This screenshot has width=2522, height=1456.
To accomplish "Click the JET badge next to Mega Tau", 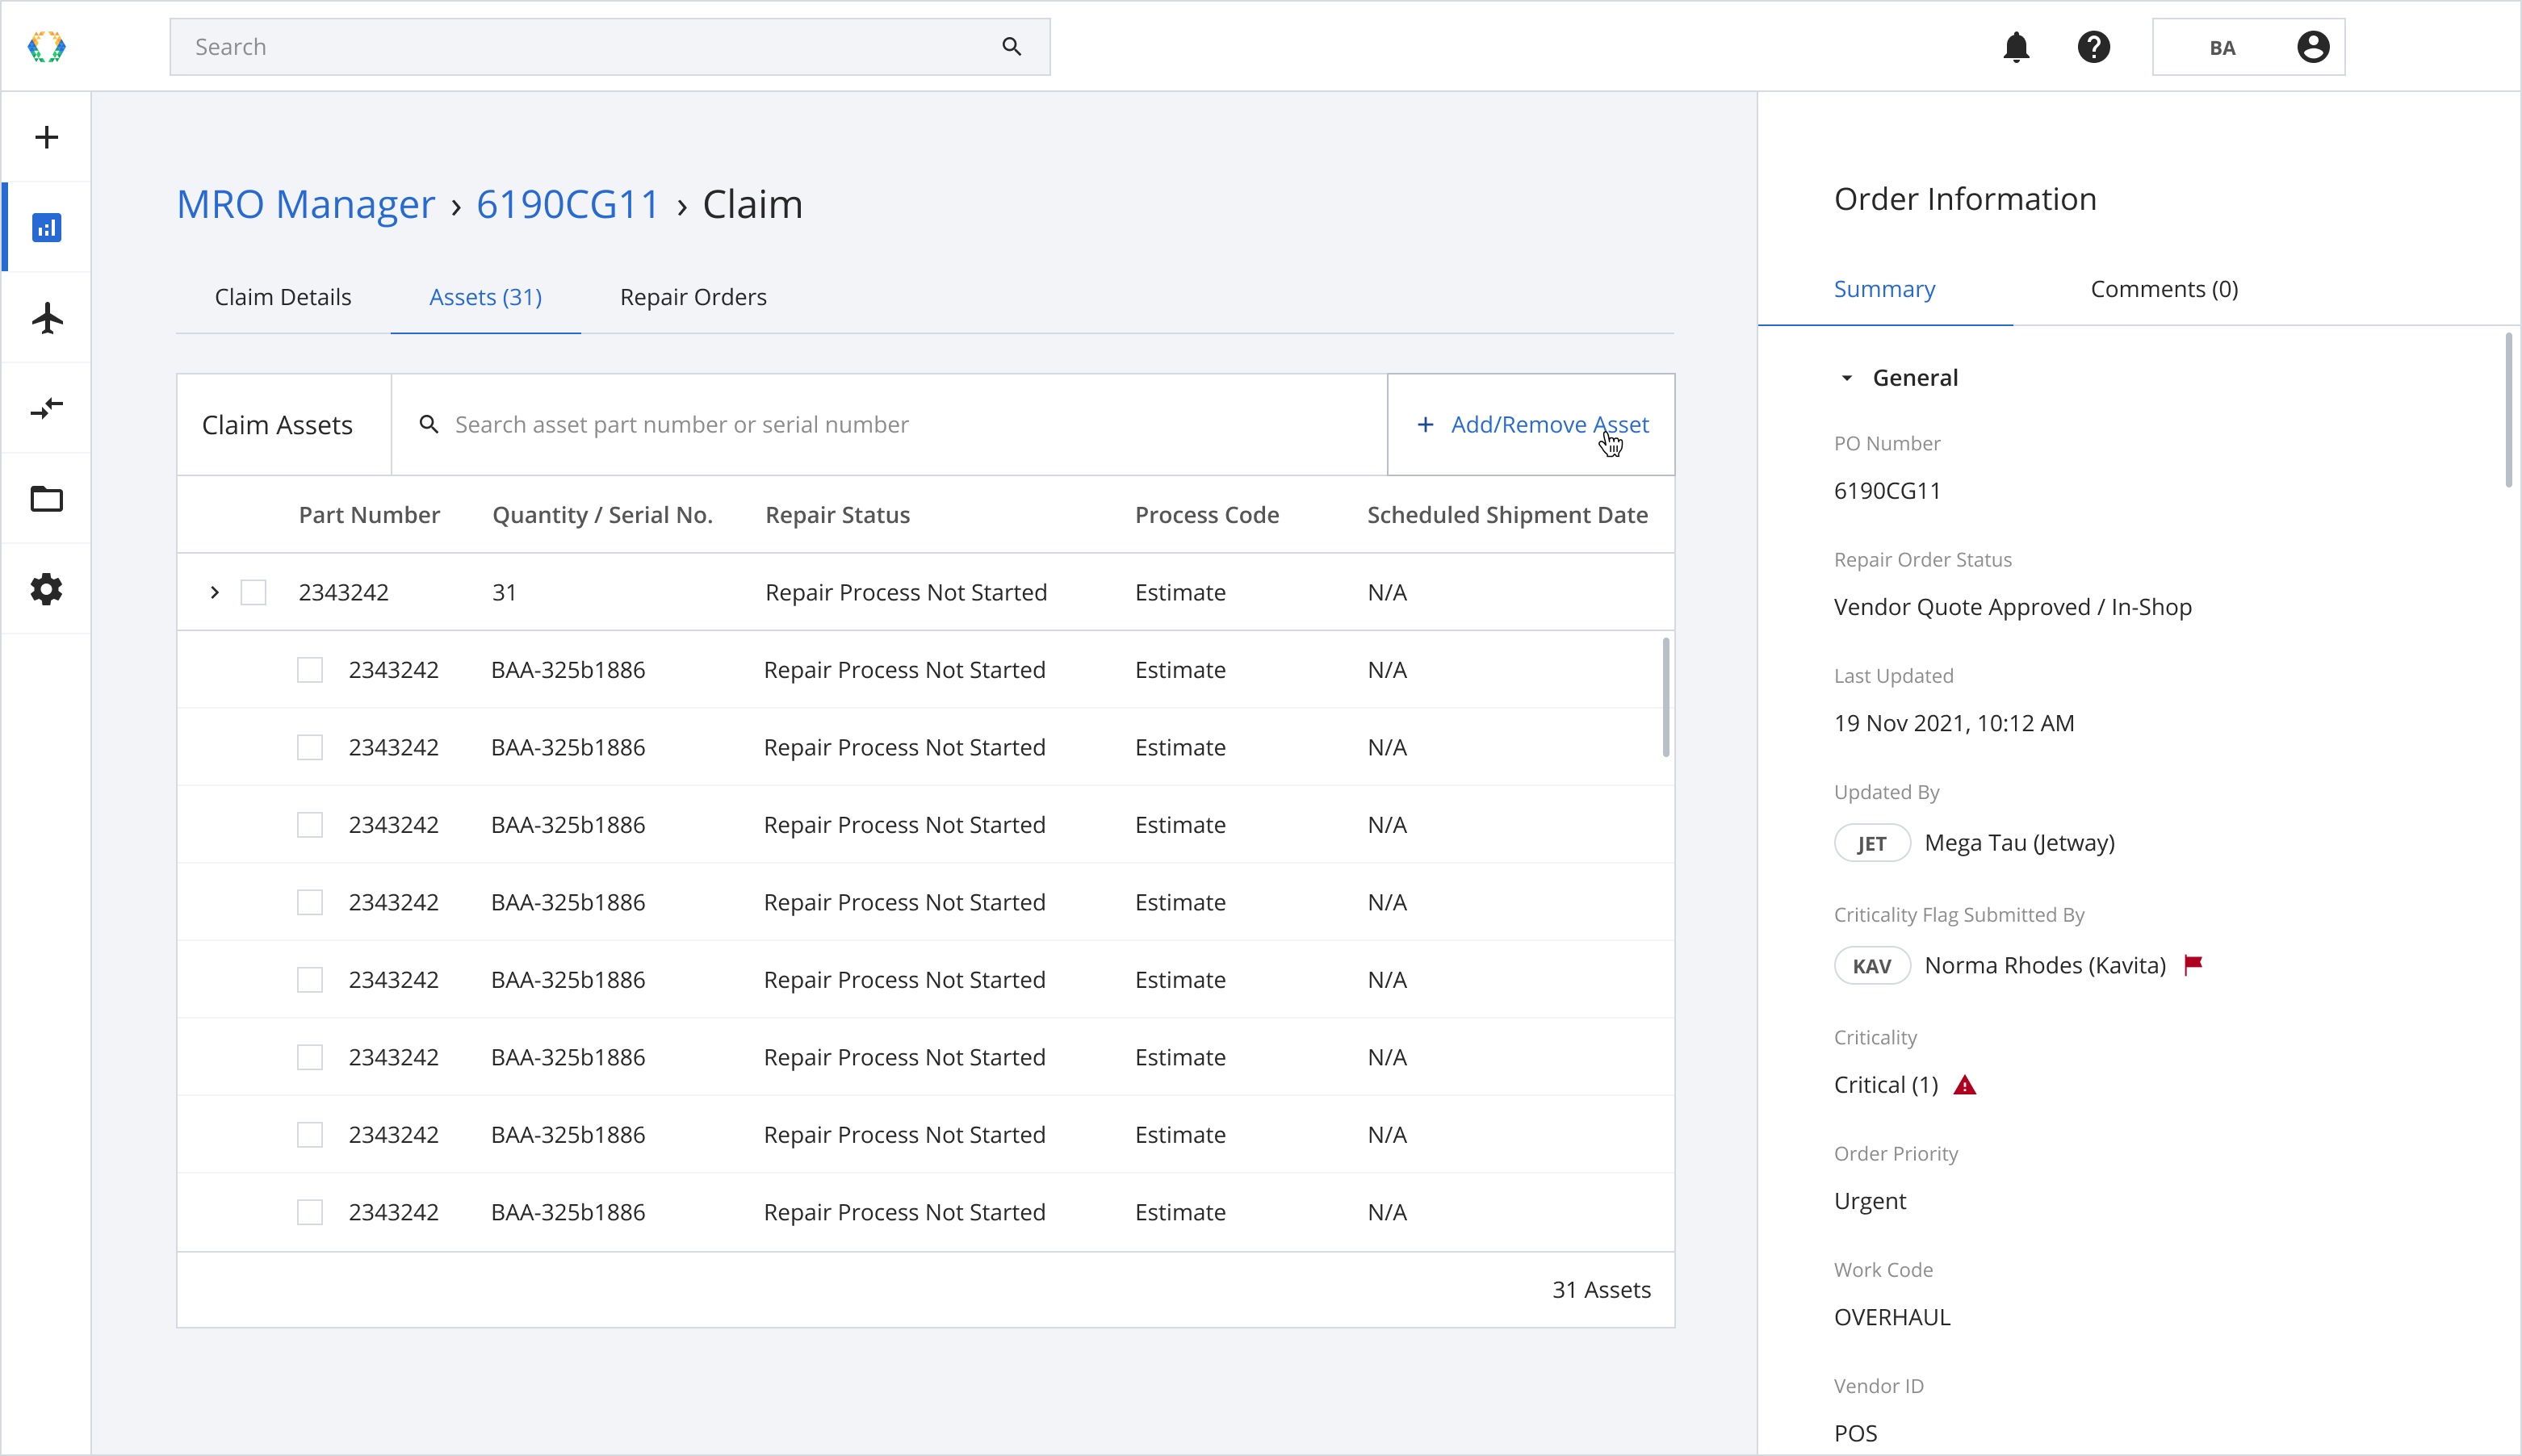I will point(1871,843).
